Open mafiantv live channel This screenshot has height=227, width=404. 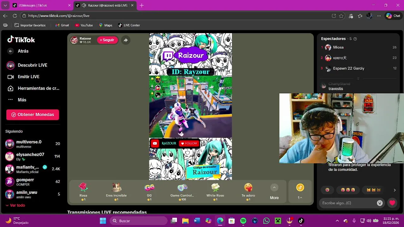point(33,169)
